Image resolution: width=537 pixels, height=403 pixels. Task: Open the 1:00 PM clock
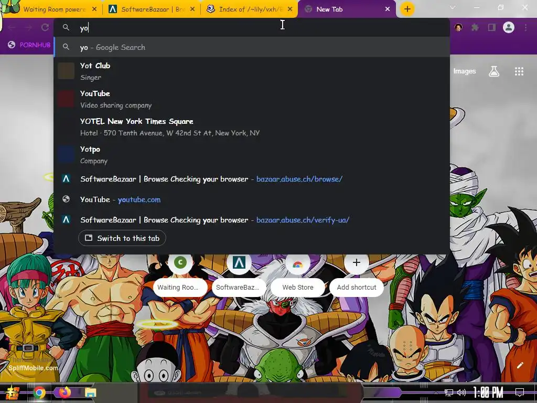[x=488, y=393]
